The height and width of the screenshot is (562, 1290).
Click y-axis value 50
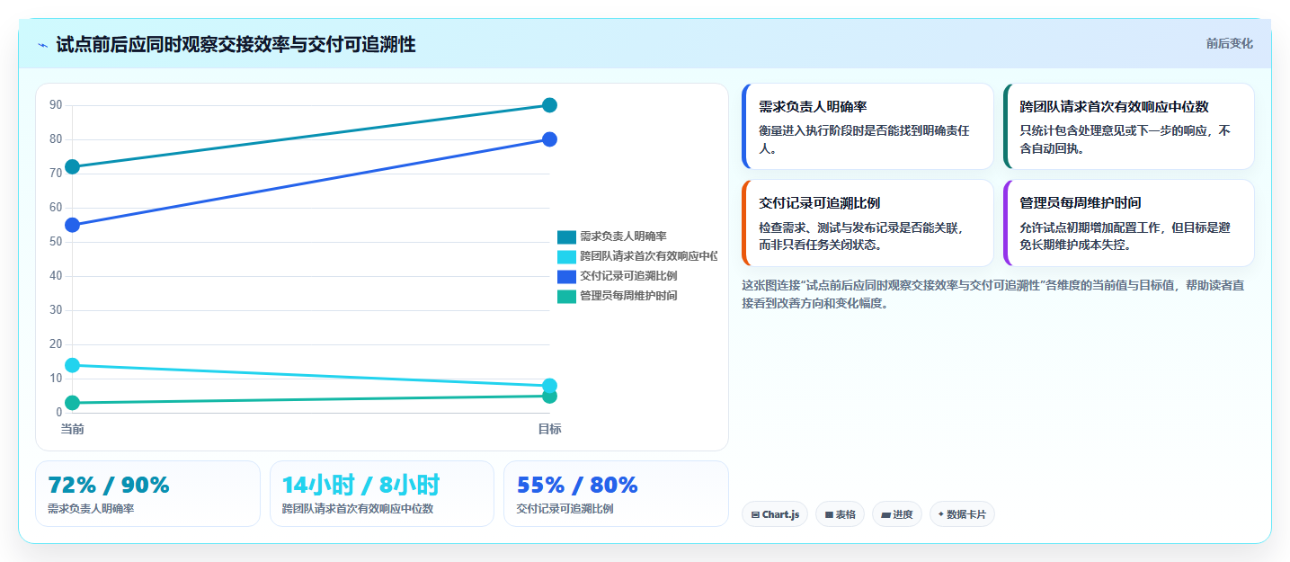click(56, 242)
